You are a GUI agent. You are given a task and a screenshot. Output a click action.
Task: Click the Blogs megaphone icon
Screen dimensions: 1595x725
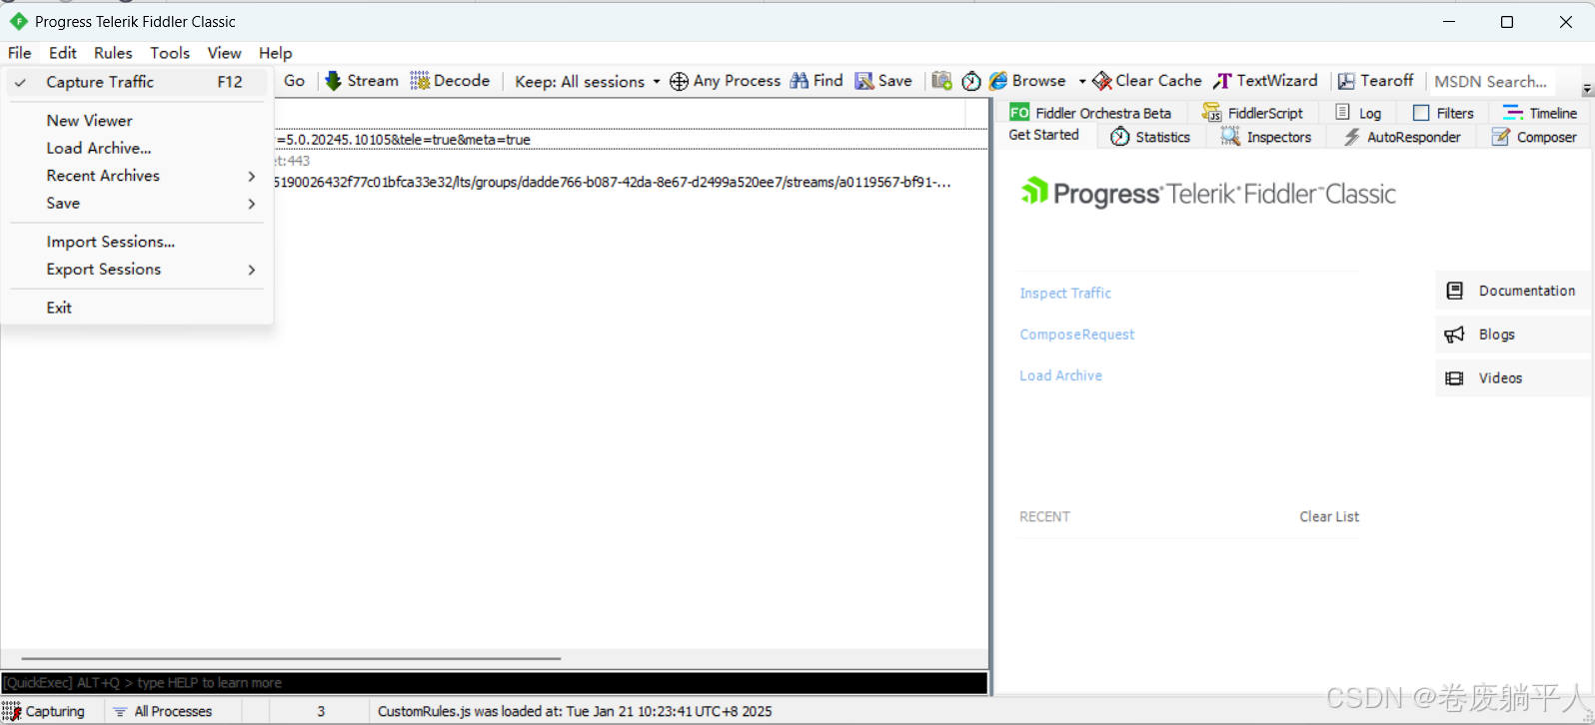[1455, 335]
